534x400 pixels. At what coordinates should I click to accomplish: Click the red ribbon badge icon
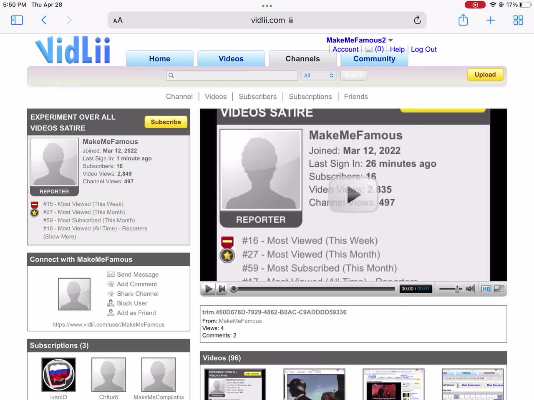(x=35, y=205)
